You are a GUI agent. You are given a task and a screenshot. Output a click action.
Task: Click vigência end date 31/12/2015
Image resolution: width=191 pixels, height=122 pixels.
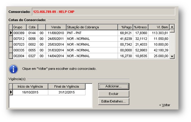click(67, 92)
